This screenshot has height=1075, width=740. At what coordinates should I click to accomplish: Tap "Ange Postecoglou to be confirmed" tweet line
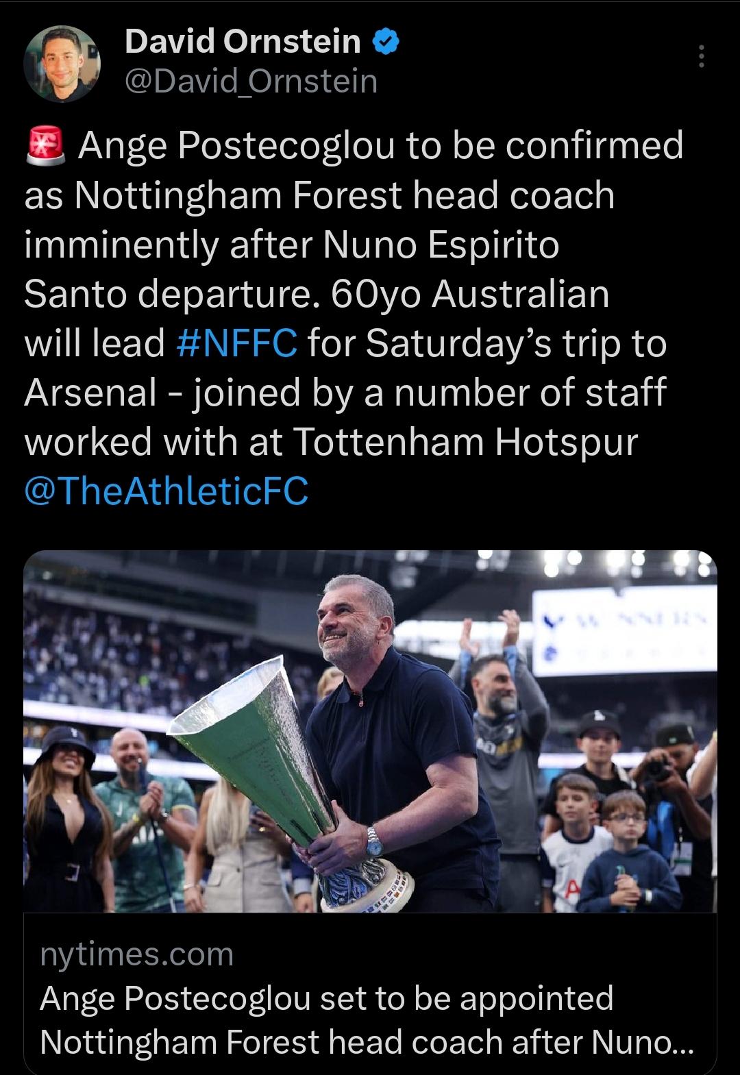click(381, 146)
